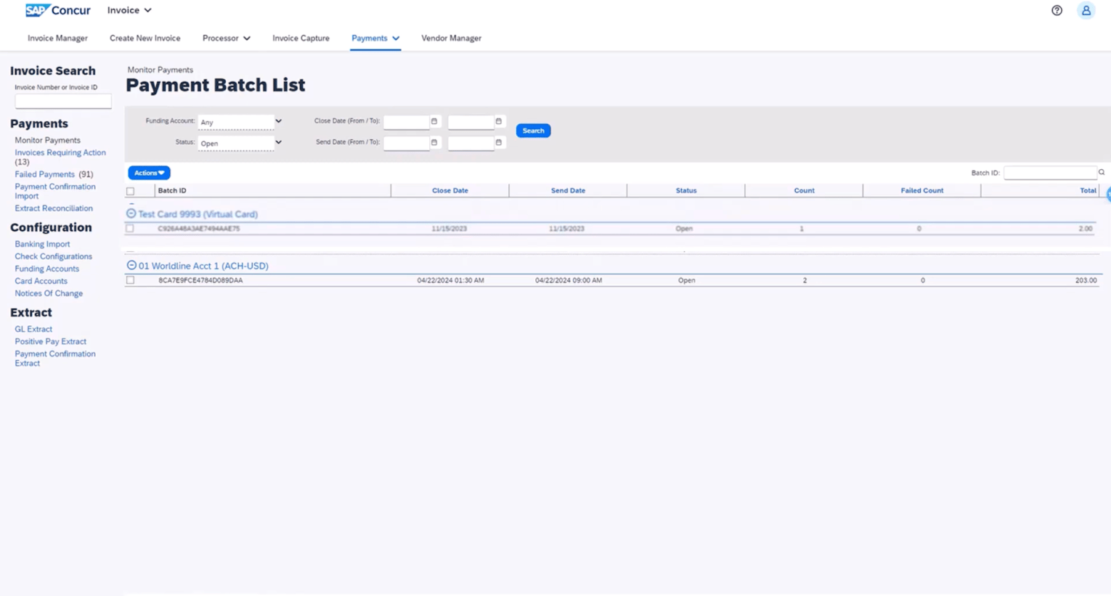Screen dimensions: 1111x596
Task: Open the help question mark icon
Action: tap(1057, 10)
